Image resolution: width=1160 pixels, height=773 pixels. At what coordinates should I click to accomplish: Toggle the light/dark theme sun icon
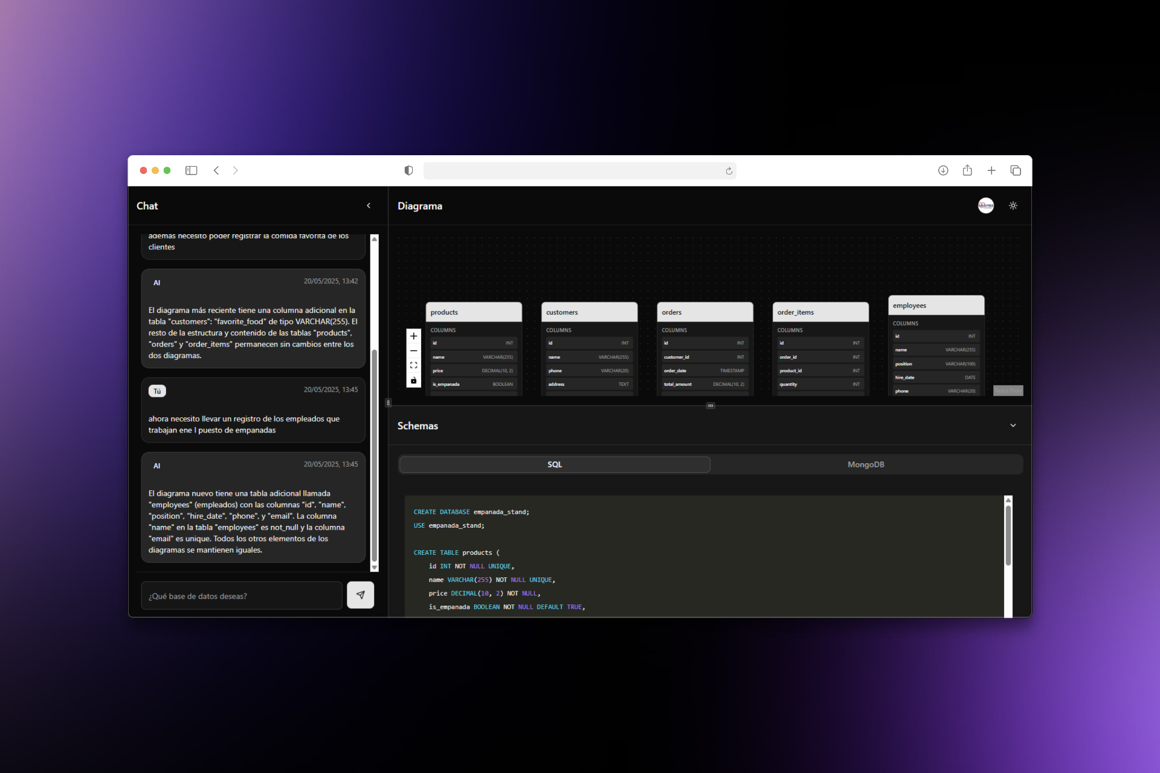tap(1013, 206)
